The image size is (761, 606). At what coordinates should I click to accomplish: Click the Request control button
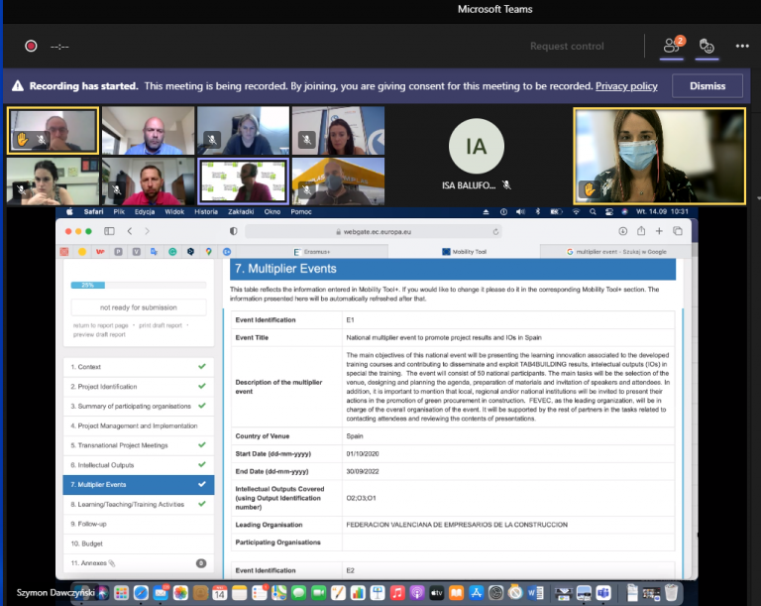[567, 46]
